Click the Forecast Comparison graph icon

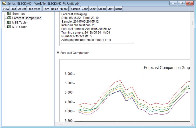10,18
